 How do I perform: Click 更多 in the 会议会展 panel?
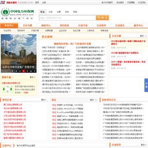pyautogui.click(x=143, y=36)
